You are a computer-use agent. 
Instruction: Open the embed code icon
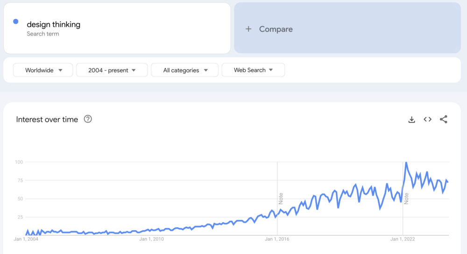[x=427, y=120]
